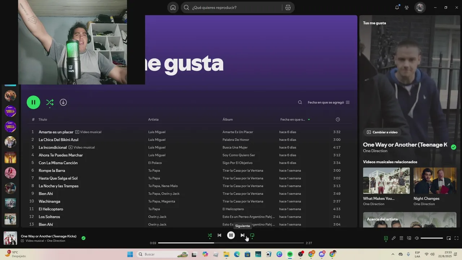462x260 pixels.
Task: Select the track 'Los Solteros'
Action: (x=49, y=217)
